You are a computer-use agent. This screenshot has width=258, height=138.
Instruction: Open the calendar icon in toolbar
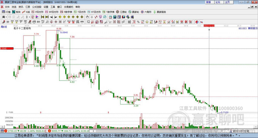tap(110, 17)
